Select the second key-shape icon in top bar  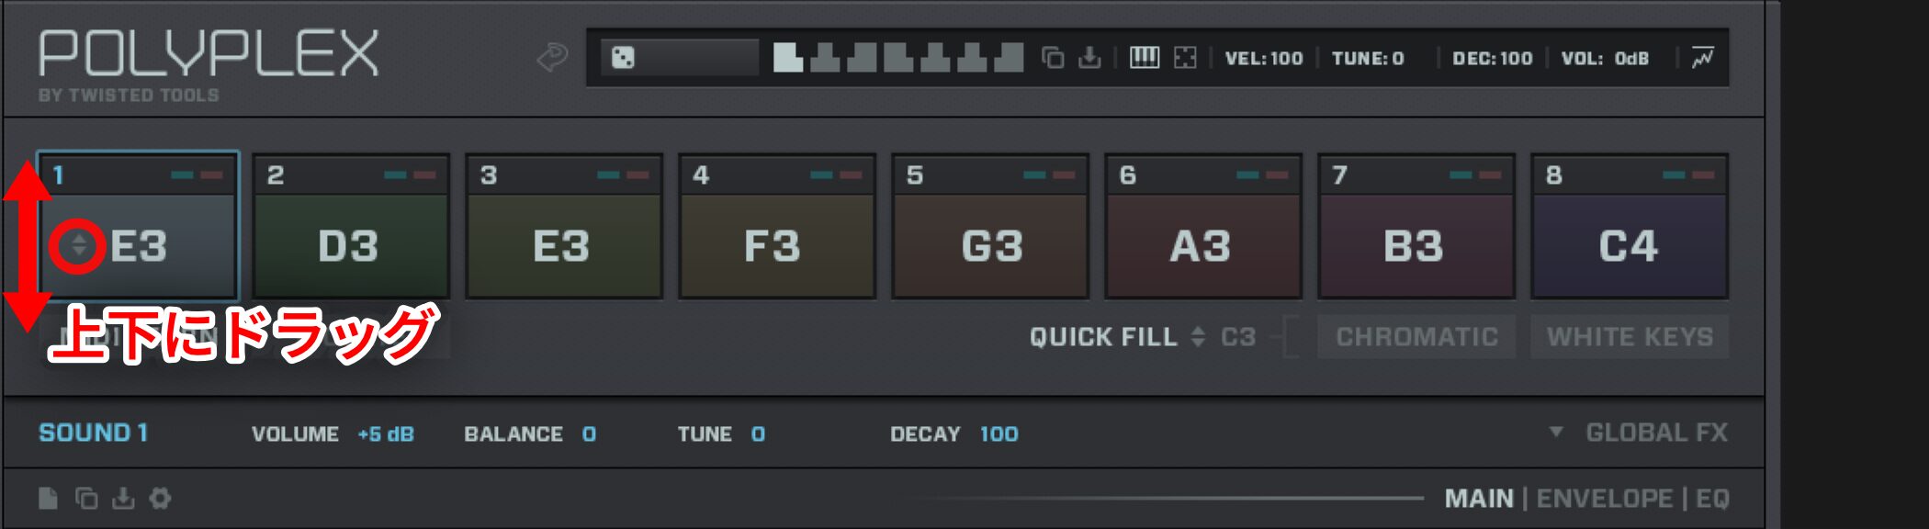click(x=825, y=58)
